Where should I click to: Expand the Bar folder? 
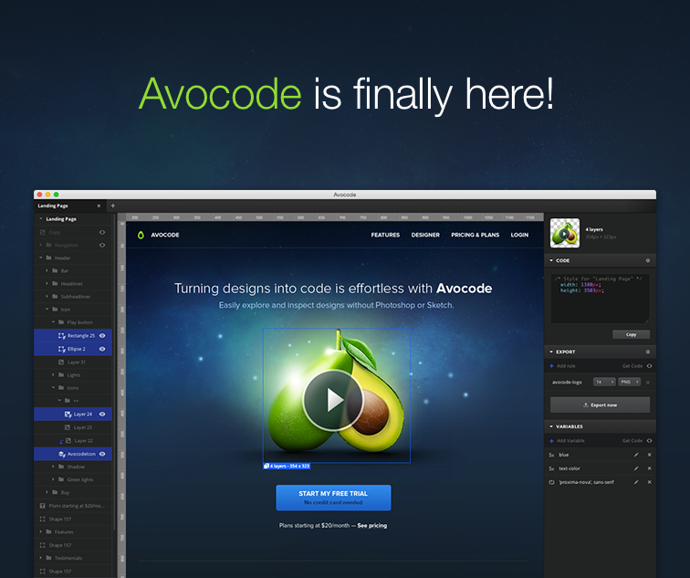point(47,270)
